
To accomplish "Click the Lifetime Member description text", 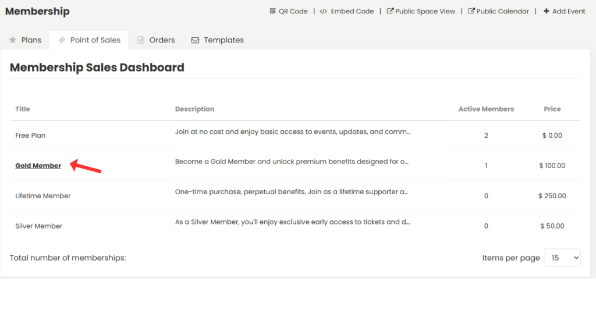I will click(x=292, y=192).
